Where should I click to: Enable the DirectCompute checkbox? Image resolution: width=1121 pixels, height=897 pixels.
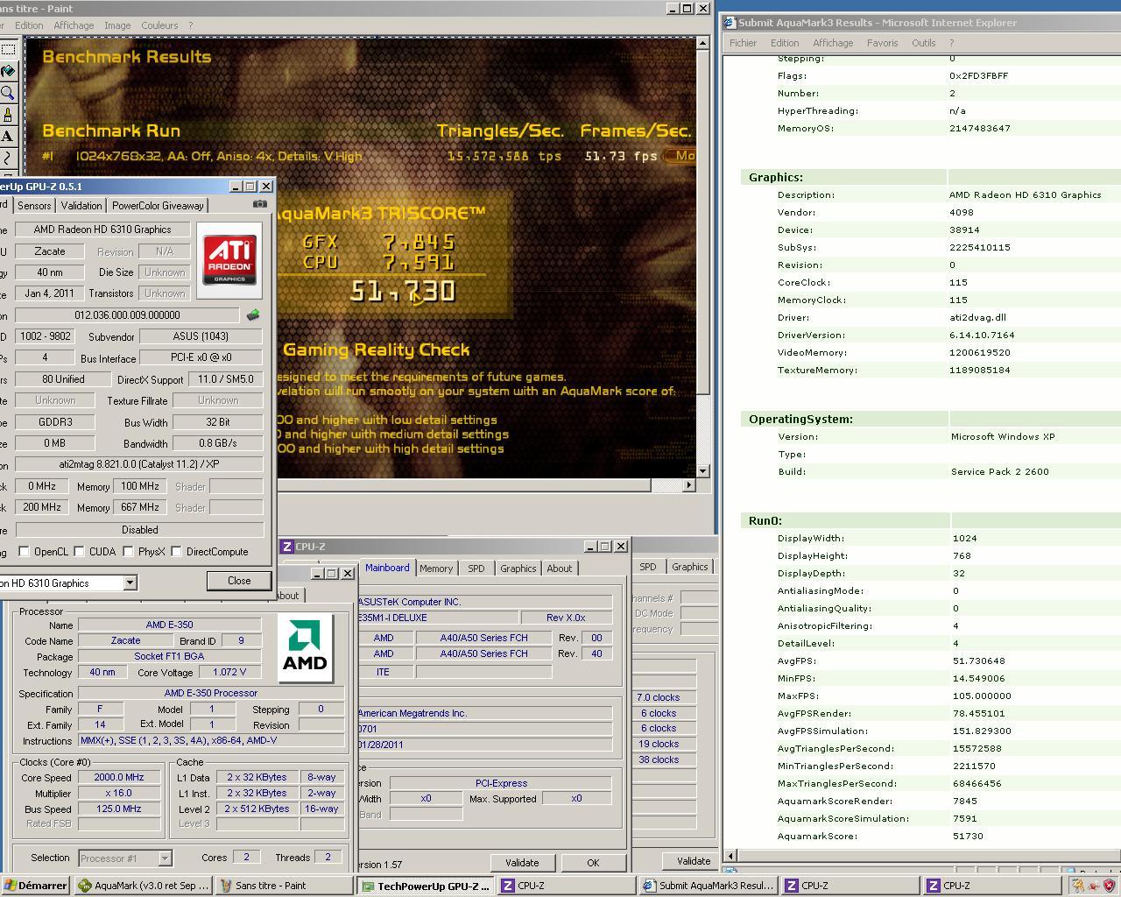point(176,551)
